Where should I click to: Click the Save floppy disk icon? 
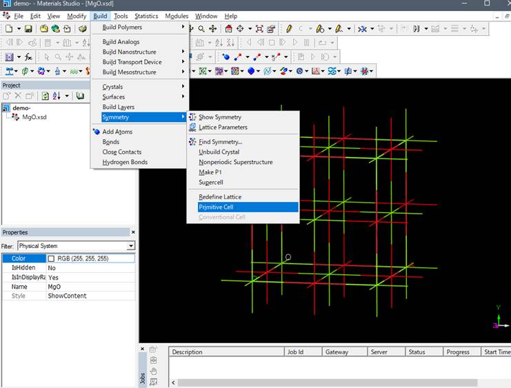(28, 29)
